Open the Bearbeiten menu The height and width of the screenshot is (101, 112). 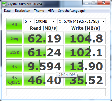coord(23,11)
